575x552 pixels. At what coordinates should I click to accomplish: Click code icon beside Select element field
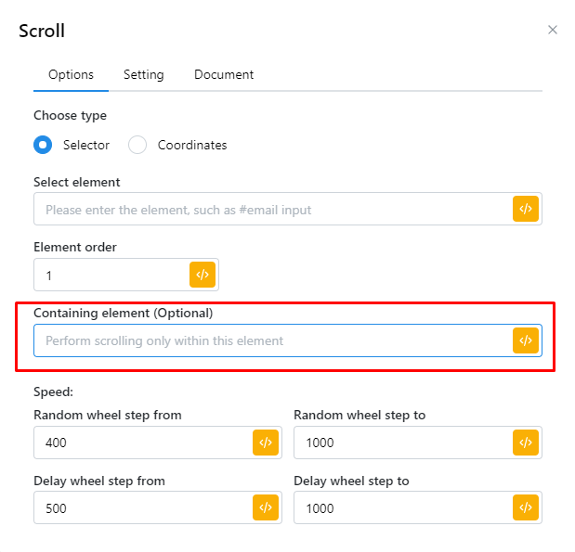[526, 209]
